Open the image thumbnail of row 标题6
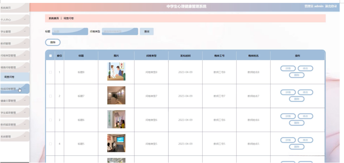This screenshot has height=163, width=344. coord(116,119)
